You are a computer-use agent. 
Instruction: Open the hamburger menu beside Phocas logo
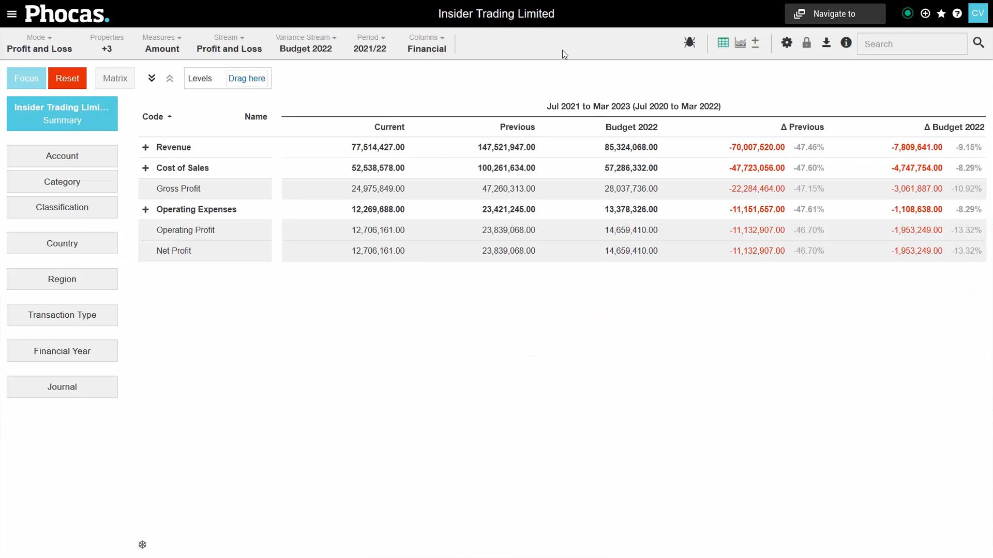point(11,13)
